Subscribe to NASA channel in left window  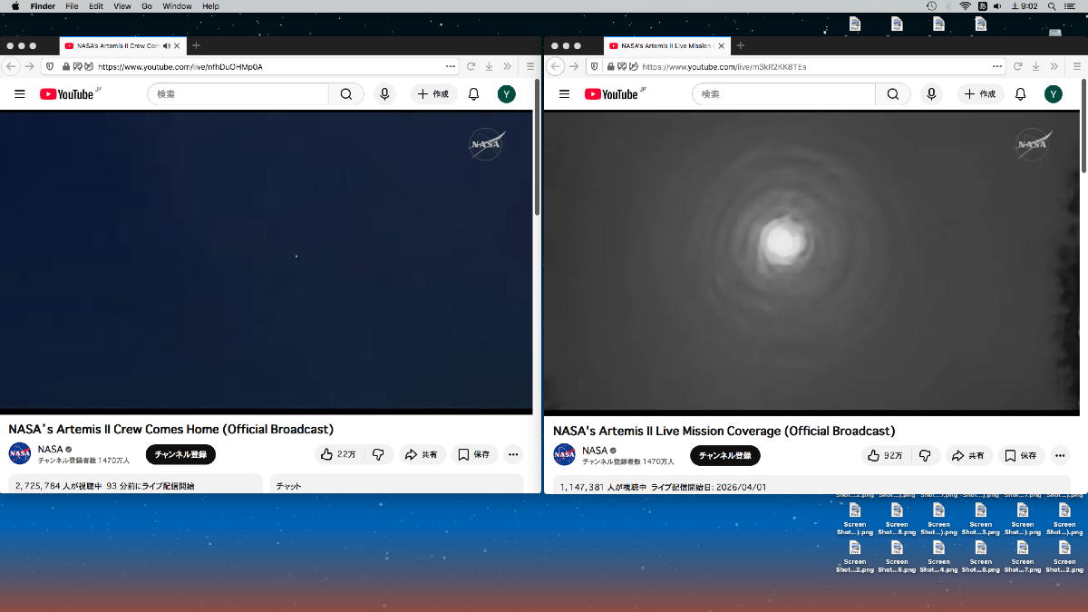coord(180,454)
